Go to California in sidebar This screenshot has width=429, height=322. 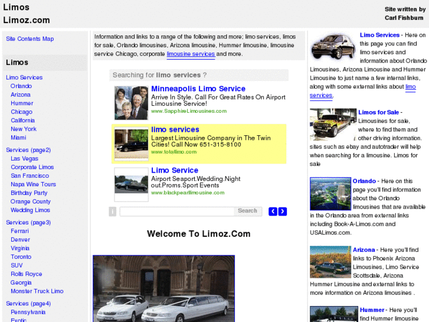click(x=22, y=121)
